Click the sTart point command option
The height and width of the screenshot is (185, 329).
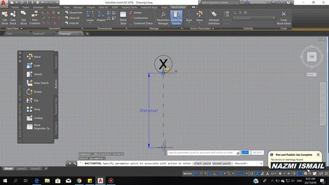pyautogui.click(x=202, y=163)
